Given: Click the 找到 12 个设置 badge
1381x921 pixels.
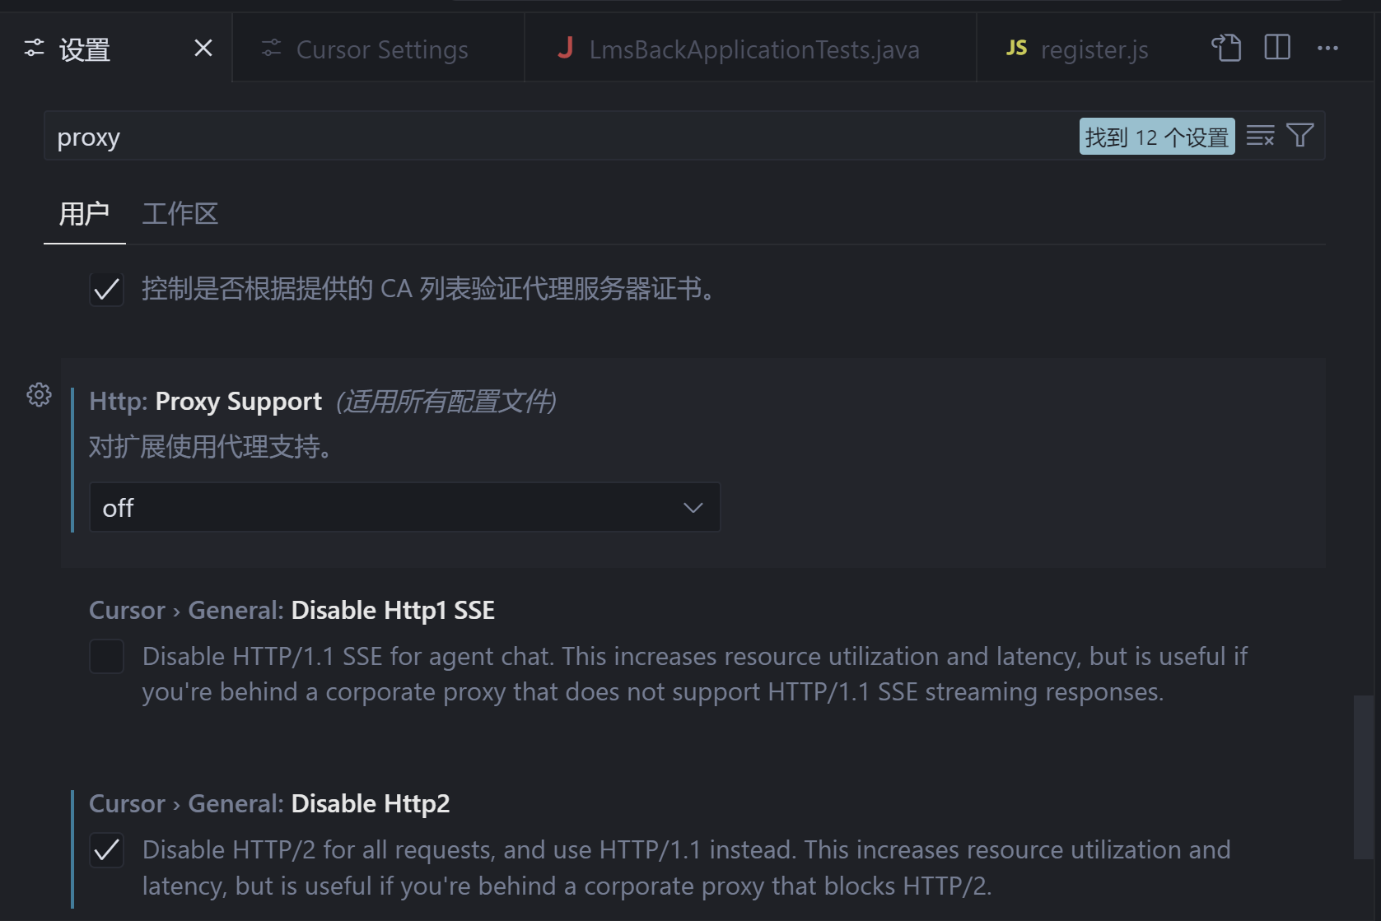Looking at the screenshot, I should 1156,137.
